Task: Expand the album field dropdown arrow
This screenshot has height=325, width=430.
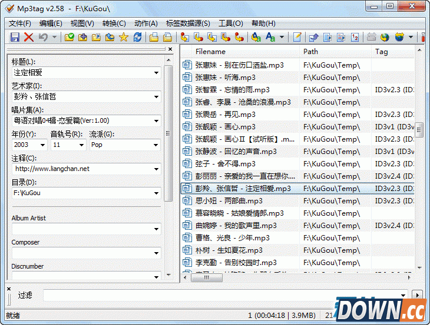Action: [x=156, y=121]
